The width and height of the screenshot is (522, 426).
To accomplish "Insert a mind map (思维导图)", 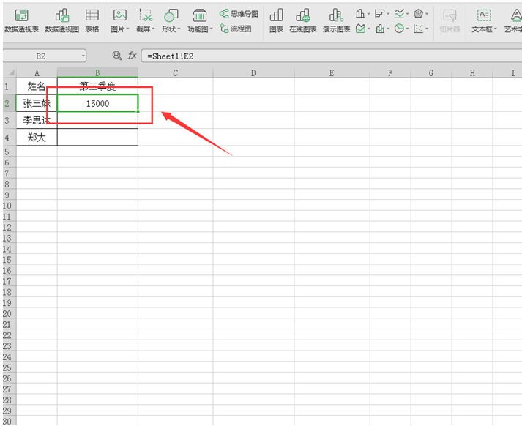I will [239, 14].
